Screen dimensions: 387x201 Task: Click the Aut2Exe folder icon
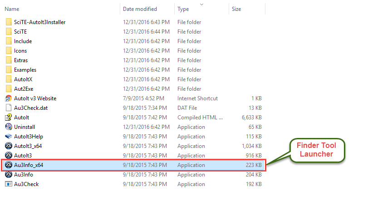(9, 88)
